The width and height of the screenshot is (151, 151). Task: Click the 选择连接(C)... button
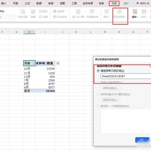point(111,88)
